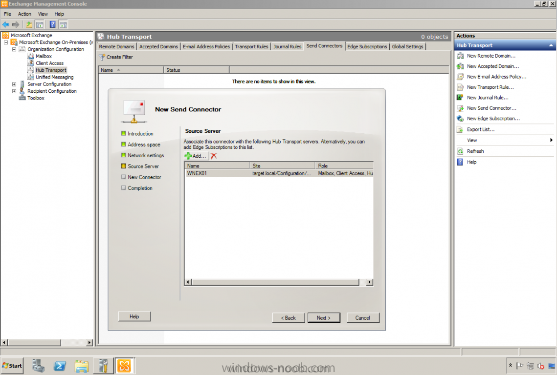
Task: Click the server tools taskbar icon
Action: (x=103, y=366)
